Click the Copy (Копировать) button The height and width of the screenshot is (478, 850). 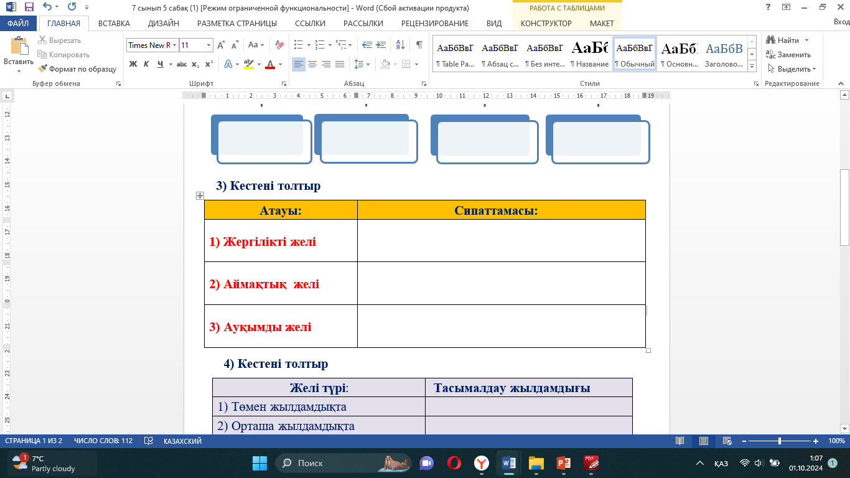click(64, 55)
